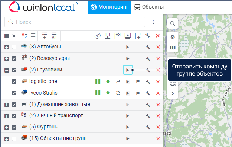Toggle the map eye visibility icon
The height and width of the screenshot is (147, 232).
(173, 37)
